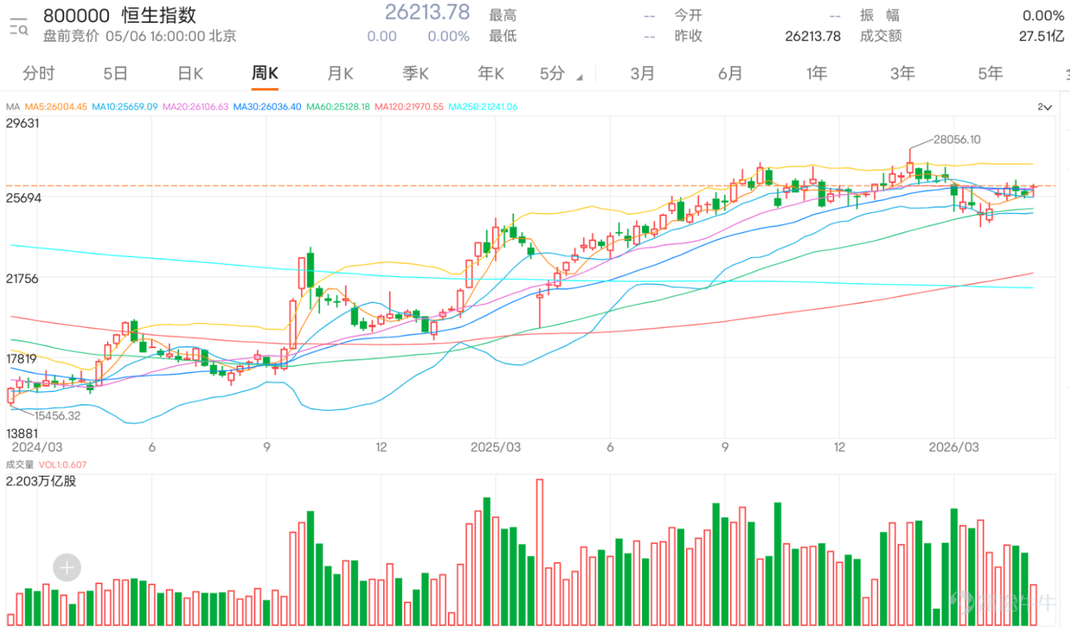Set range to 1年
Image resolution: width=1070 pixels, height=627 pixels.
point(817,74)
